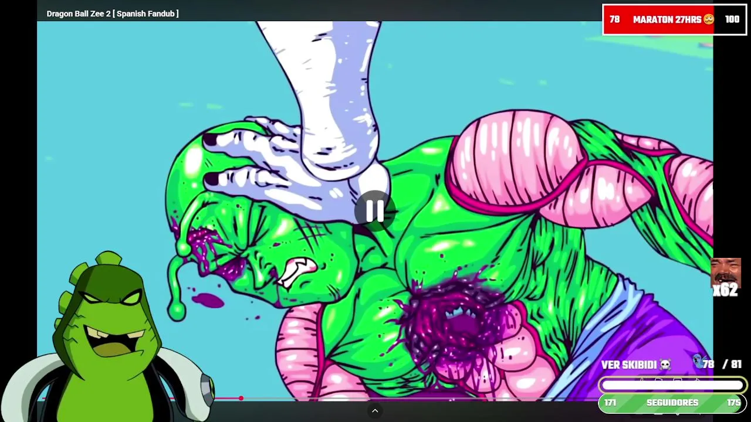Click the 'VER SKIBIDI' goal label
Viewport: 751px width, 422px height.
[x=636, y=365]
